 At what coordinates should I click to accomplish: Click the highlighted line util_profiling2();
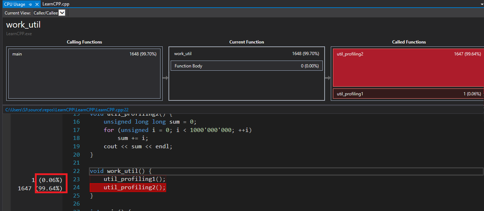pyautogui.click(x=128, y=187)
